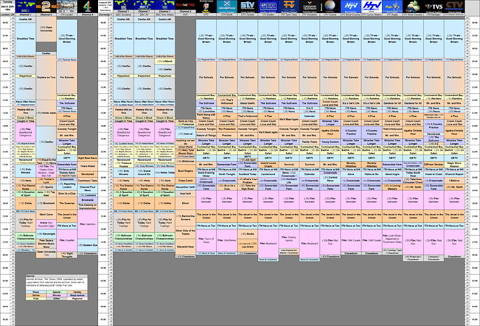This screenshot has width=480, height=326.
Task: Select the Soap operas legend swatch
Action: point(77,295)
